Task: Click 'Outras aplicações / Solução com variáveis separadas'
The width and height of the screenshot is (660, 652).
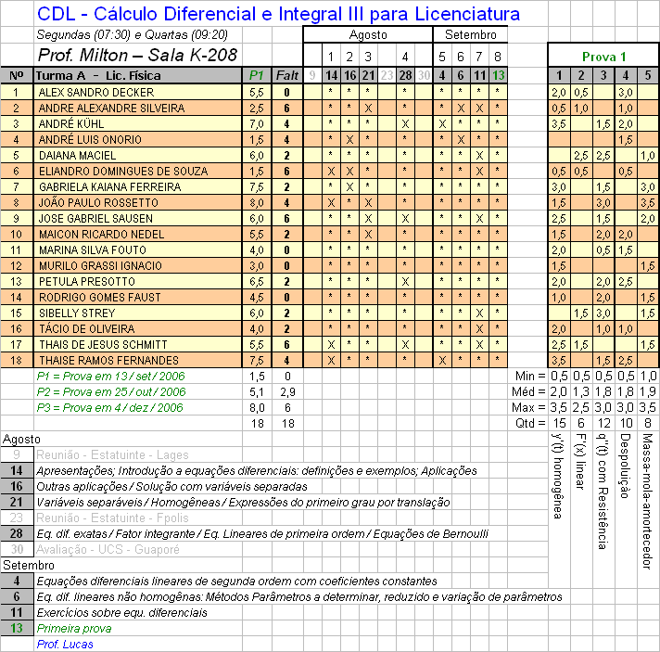Action: click(x=171, y=487)
